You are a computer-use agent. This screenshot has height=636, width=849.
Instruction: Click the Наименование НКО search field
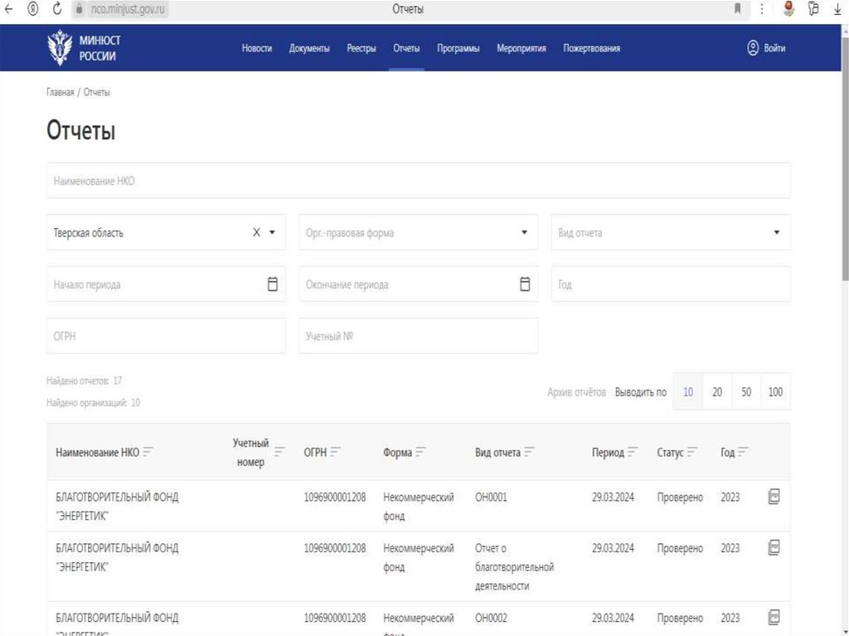coord(418,181)
